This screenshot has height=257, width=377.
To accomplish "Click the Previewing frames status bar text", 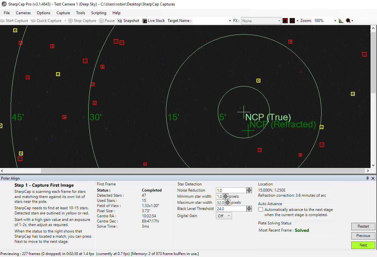I will click(x=100, y=254).
